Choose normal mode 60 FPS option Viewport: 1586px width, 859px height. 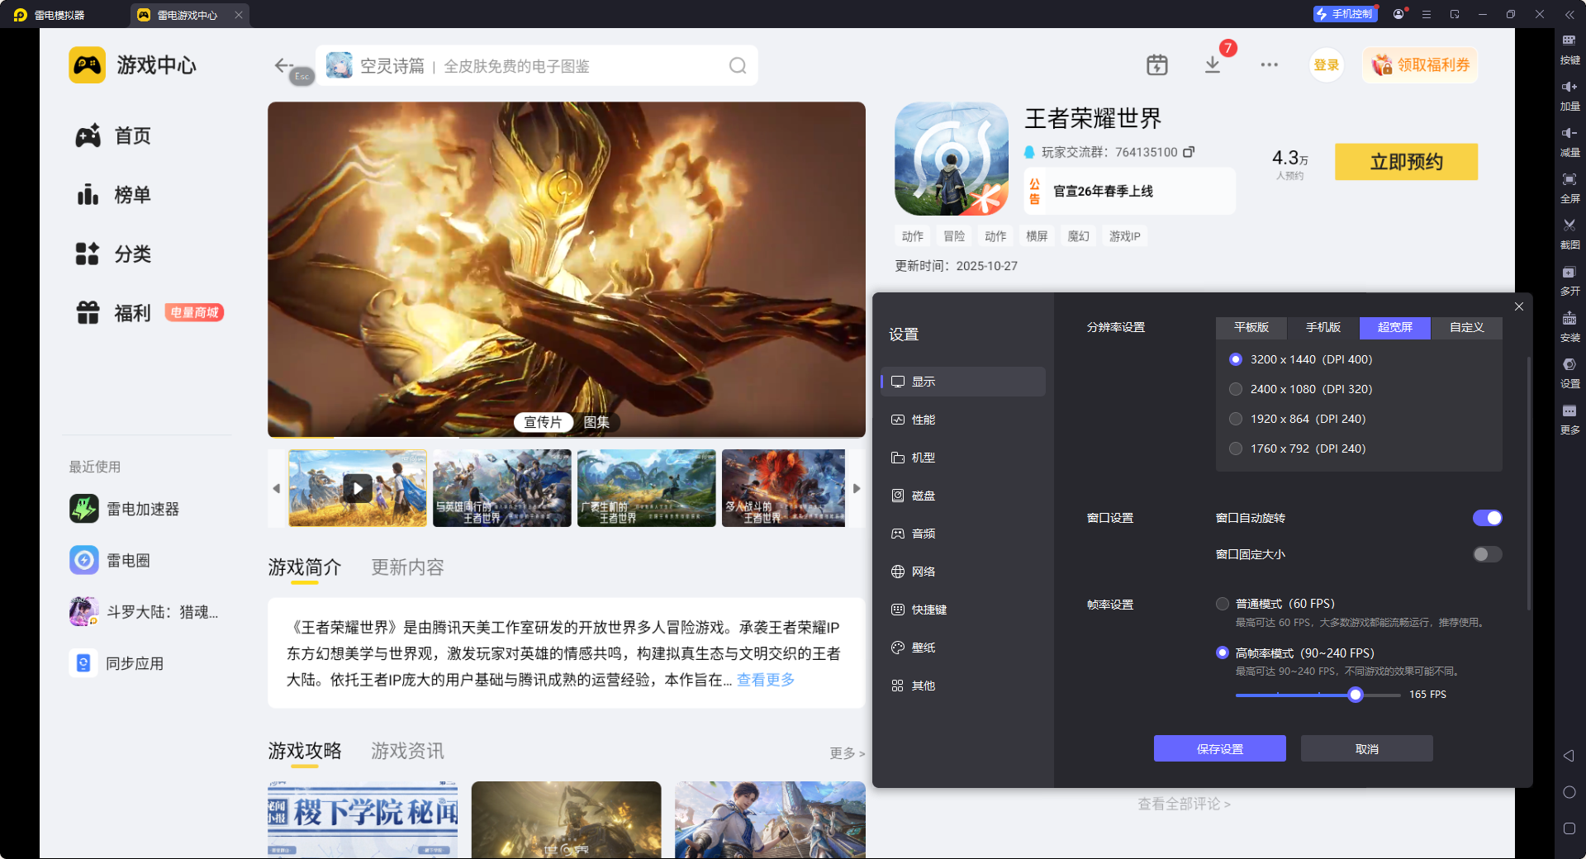click(x=1223, y=604)
